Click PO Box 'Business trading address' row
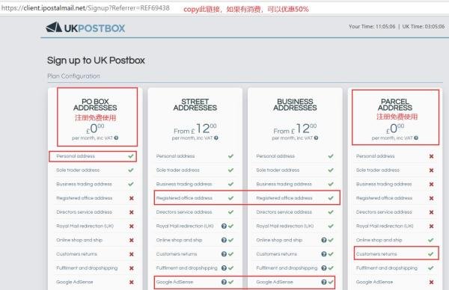The image size is (449, 290). coord(95,184)
